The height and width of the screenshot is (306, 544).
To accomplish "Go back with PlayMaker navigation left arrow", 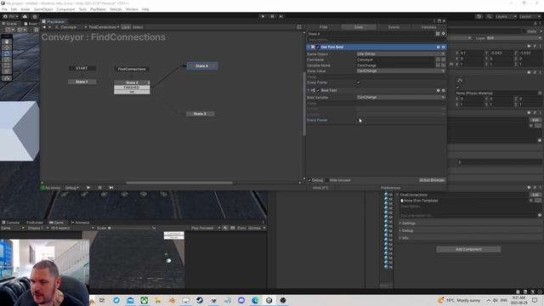I will point(44,27).
